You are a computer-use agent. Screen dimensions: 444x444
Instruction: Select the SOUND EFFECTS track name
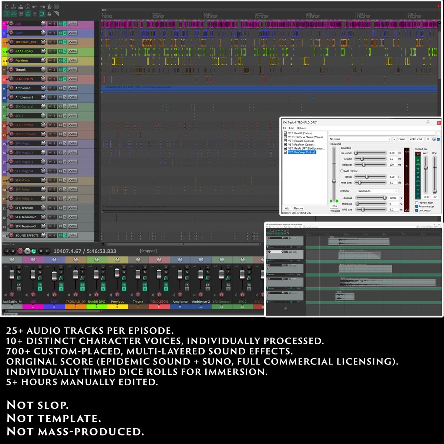[x=27, y=235]
